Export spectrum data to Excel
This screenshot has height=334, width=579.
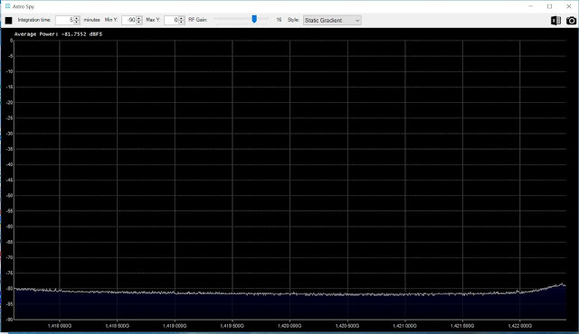(555, 21)
